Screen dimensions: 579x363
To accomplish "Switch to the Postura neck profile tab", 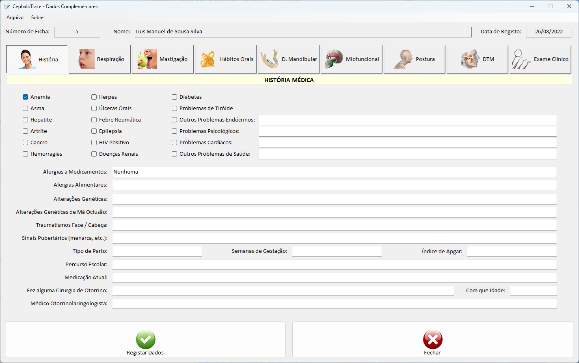I will (x=415, y=59).
